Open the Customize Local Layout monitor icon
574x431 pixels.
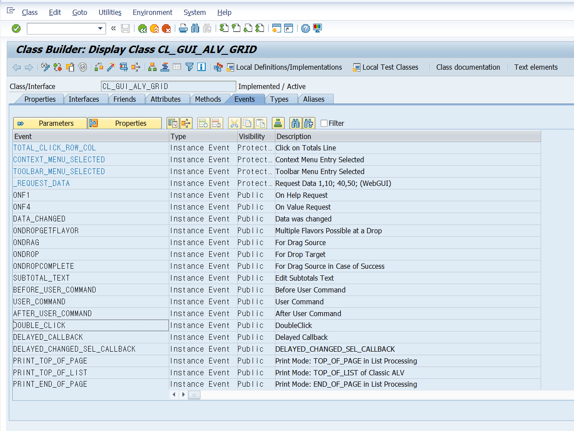click(x=317, y=28)
